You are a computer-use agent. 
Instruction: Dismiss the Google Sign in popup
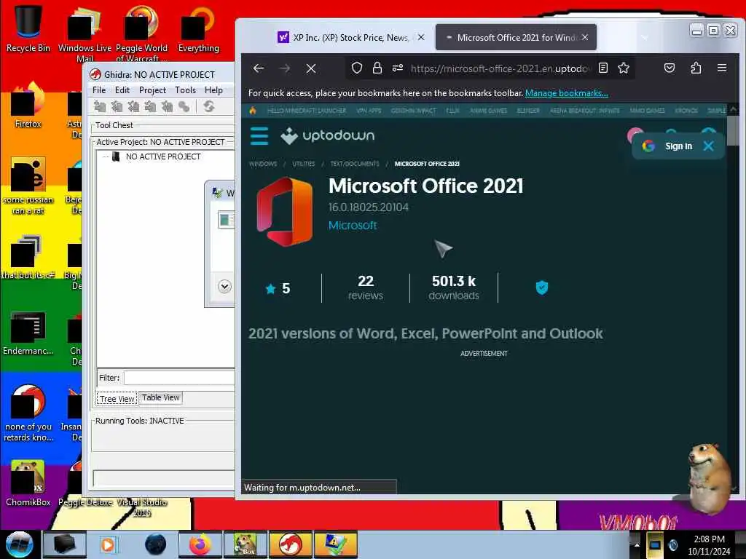(x=708, y=146)
